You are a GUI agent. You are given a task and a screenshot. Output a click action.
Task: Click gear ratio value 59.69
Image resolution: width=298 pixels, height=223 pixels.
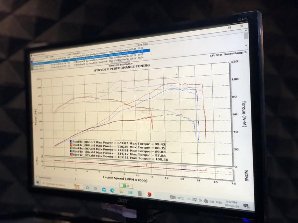point(141,48)
